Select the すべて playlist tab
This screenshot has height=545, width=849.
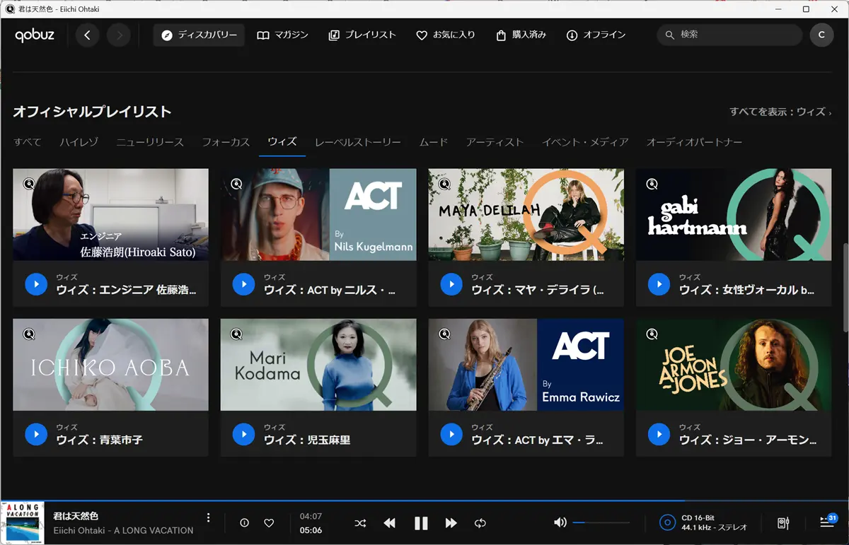[x=28, y=142]
